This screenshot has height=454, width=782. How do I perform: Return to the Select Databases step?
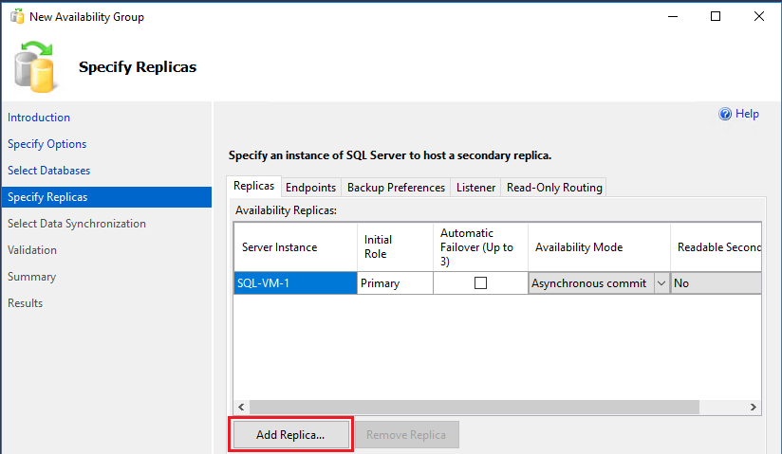[49, 171]
